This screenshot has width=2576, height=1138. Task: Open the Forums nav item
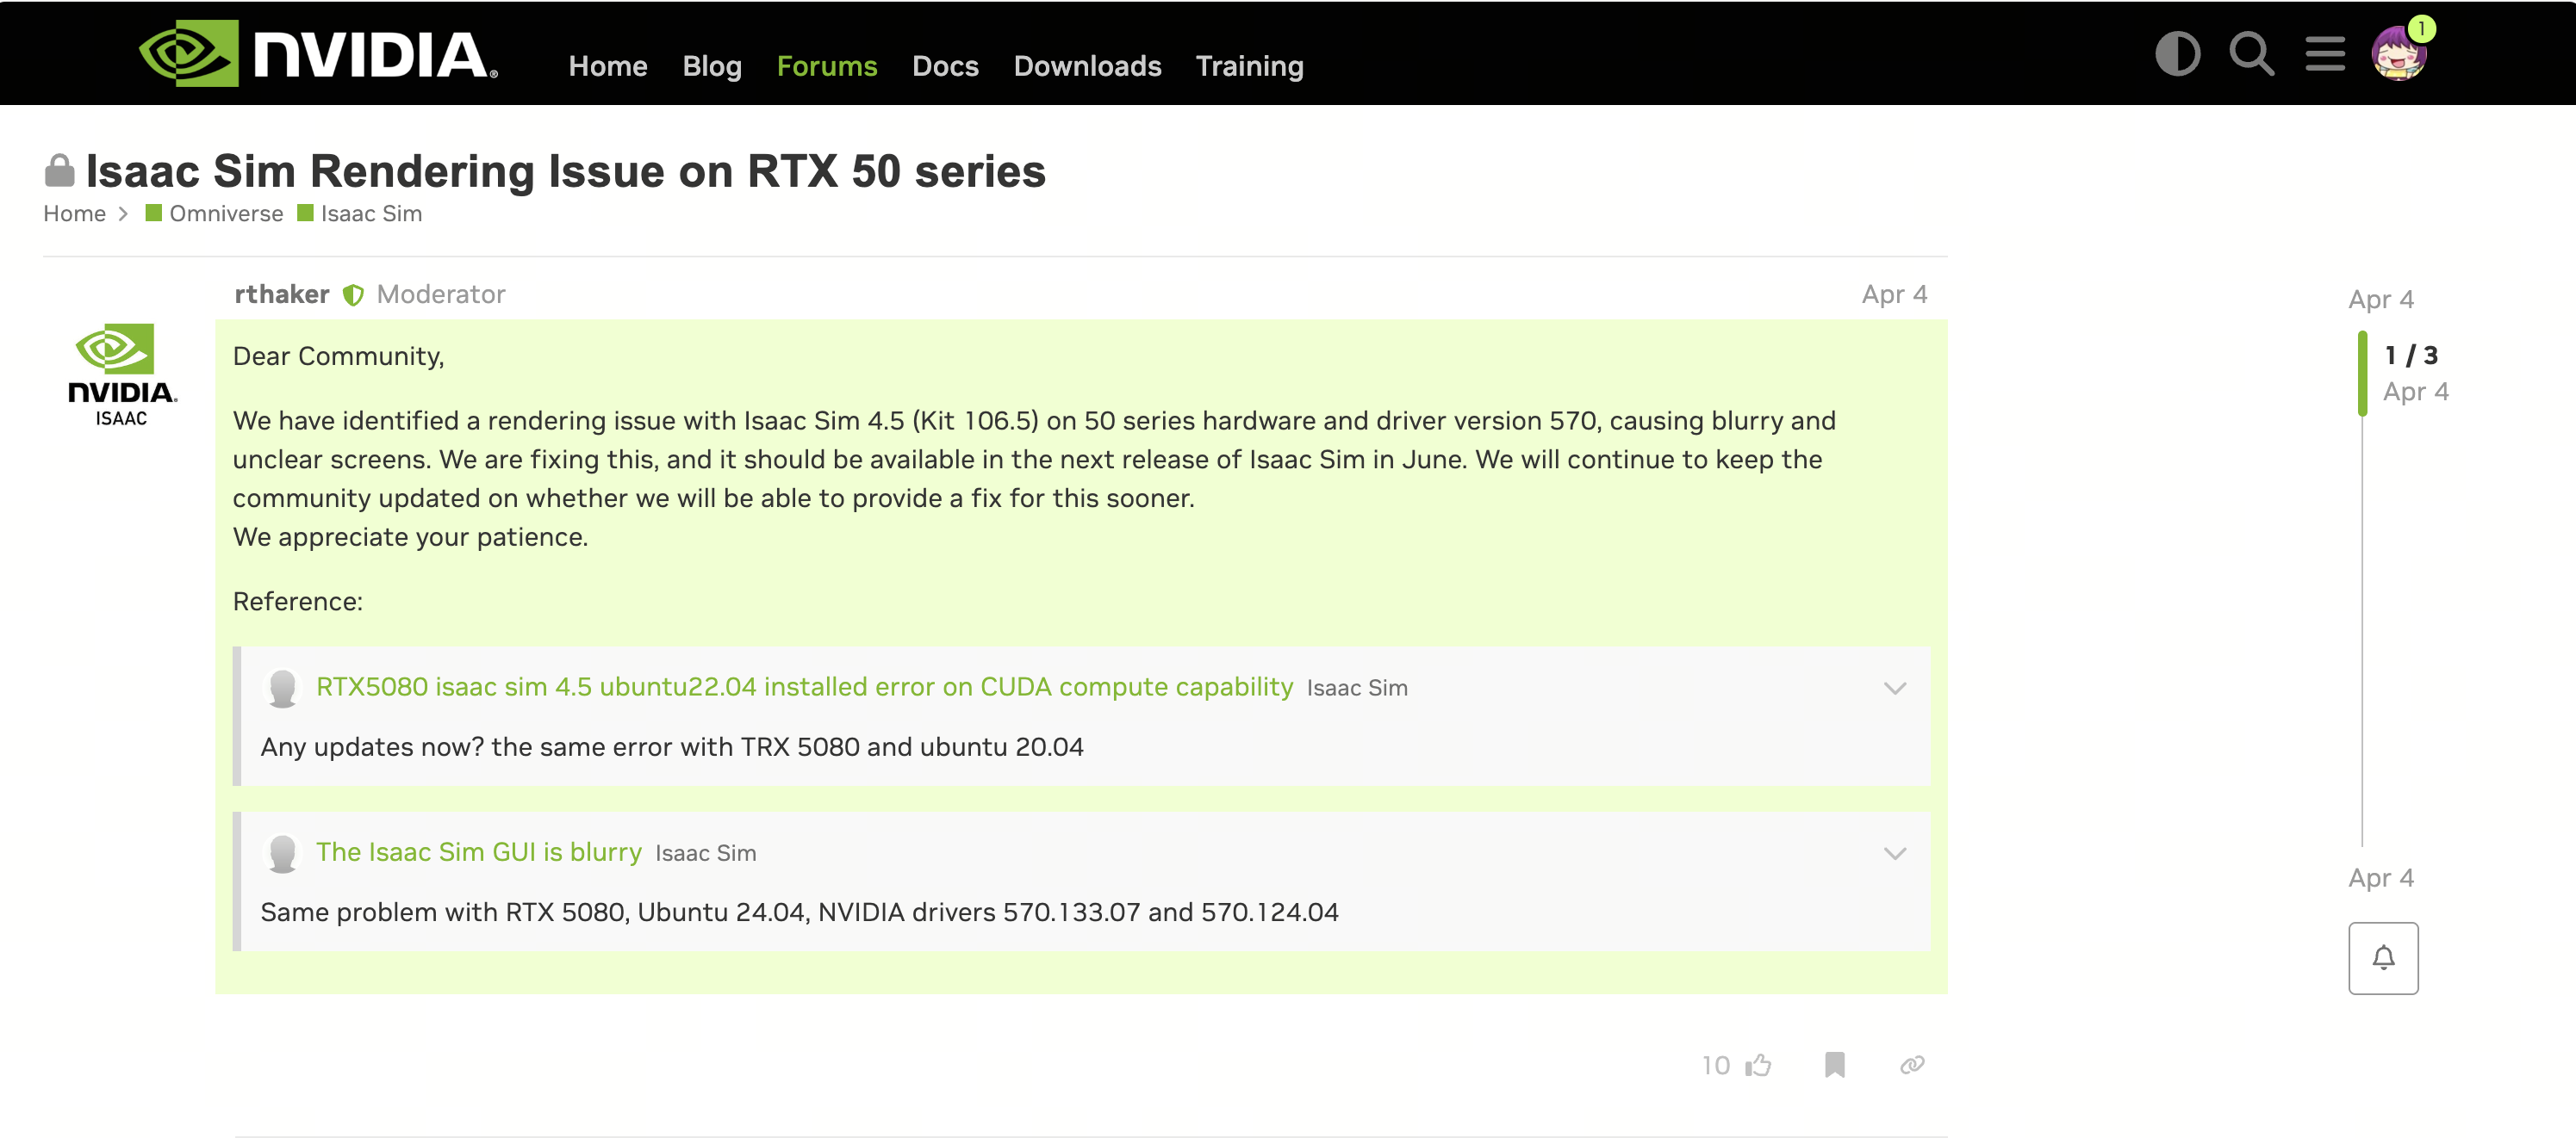pos(826,66)
